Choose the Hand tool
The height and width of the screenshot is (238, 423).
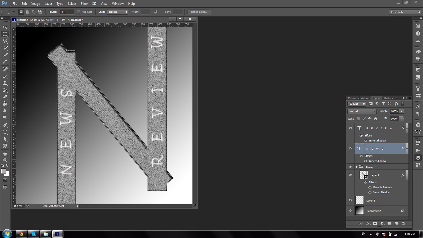[5, 153]
